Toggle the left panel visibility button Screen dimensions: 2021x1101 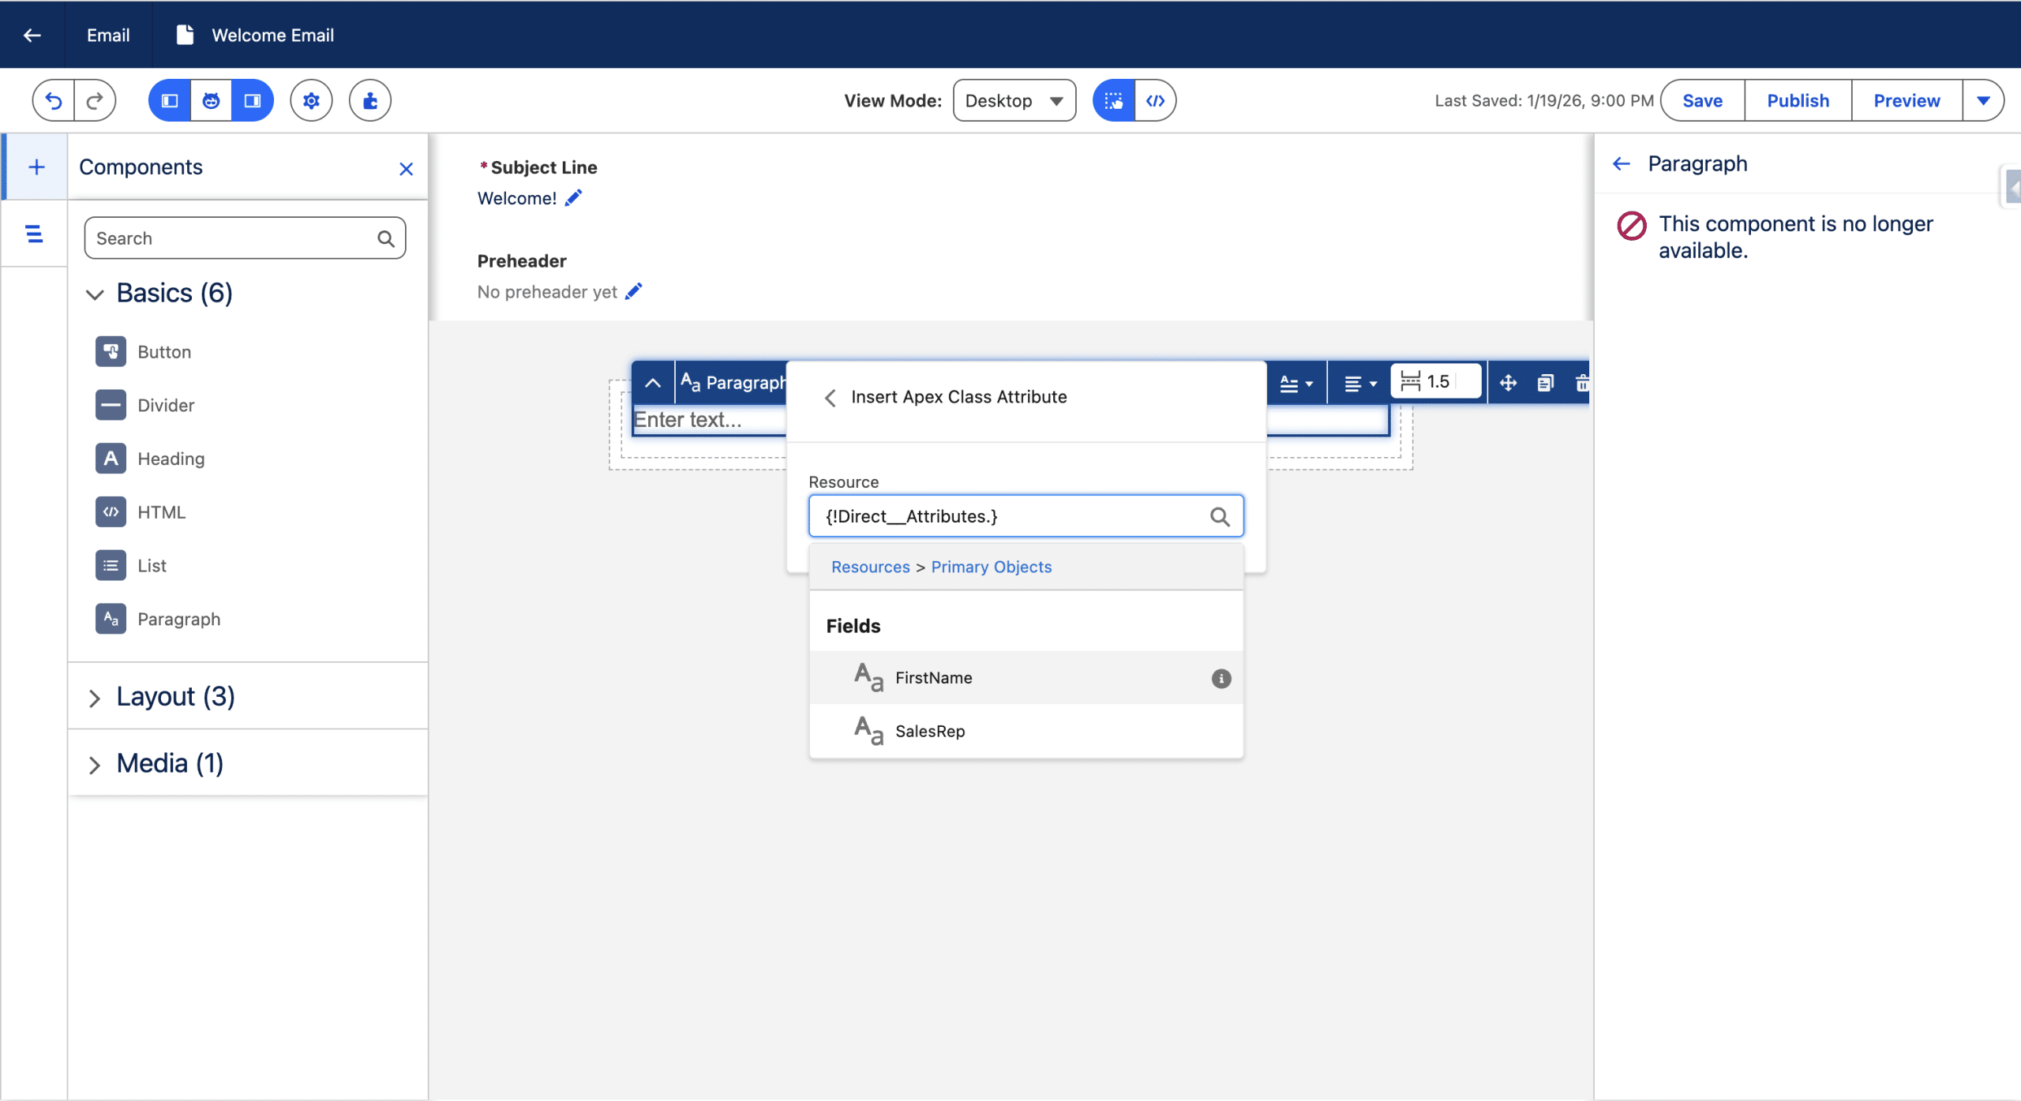(x=170, y=100)
